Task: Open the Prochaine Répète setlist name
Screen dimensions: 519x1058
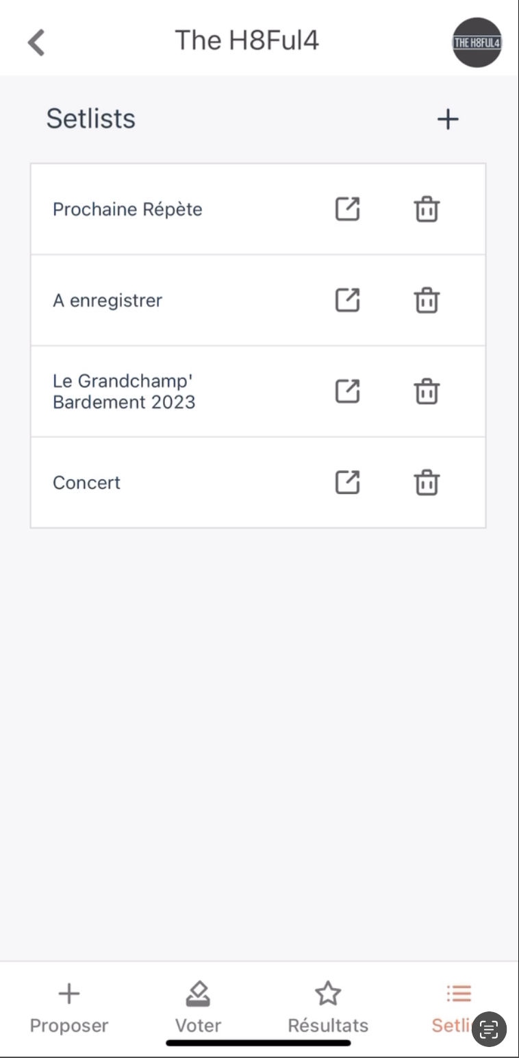Action: click(127, 209)
